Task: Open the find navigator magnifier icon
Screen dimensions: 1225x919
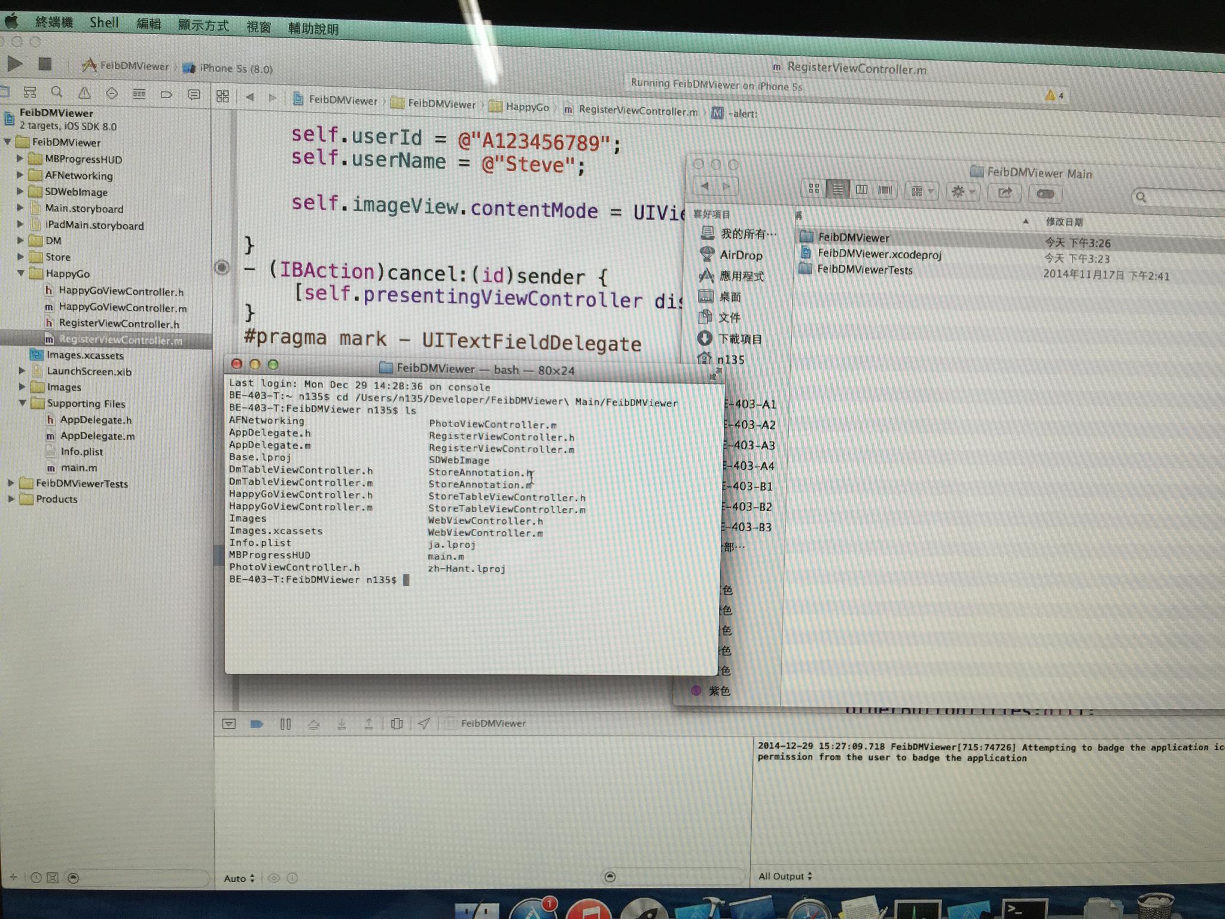Action: click(x=57, y=92)
